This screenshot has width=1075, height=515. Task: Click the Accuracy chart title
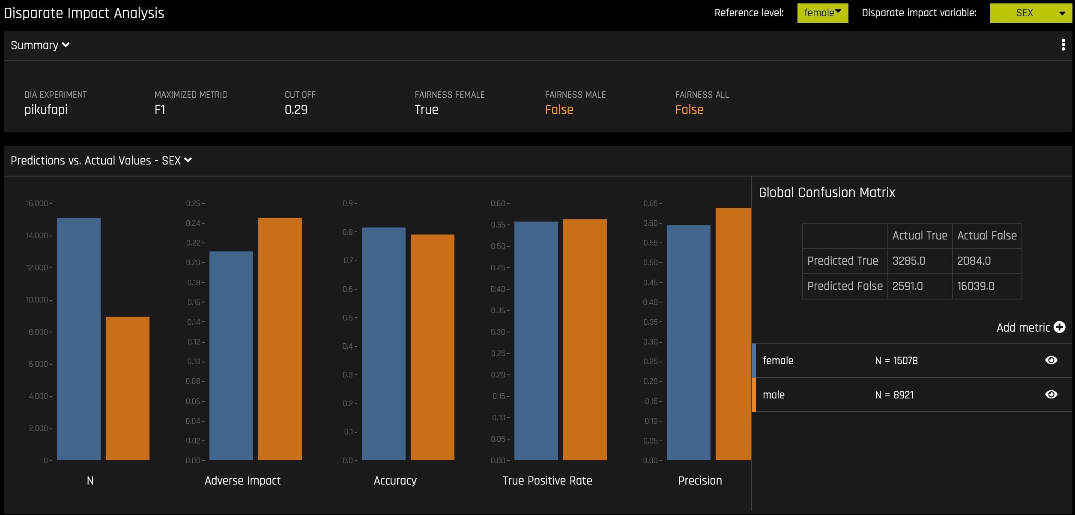395,481
